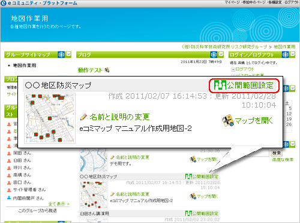300x223 pixels.
Task: Click the globe icon on グループサイトマップ header
Action: [x=61, y=54]
